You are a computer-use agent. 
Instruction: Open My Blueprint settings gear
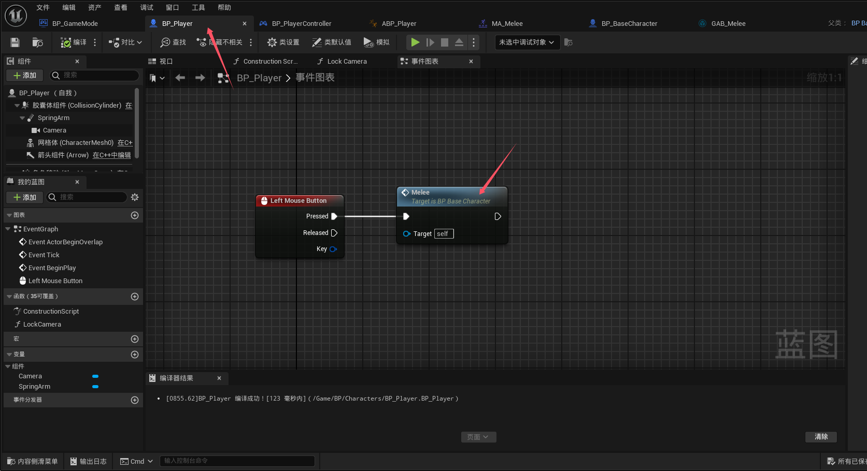[135, 197]
